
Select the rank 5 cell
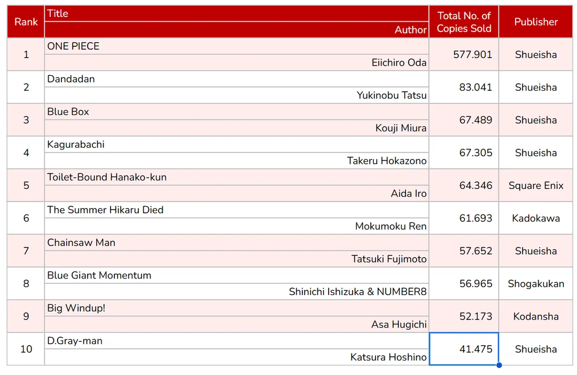[26, 185]
